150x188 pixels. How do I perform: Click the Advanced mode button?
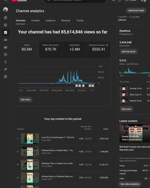(x=136, y=10)
